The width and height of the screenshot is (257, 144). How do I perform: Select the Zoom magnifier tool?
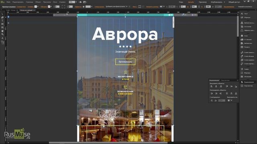(x=2, y=34)
